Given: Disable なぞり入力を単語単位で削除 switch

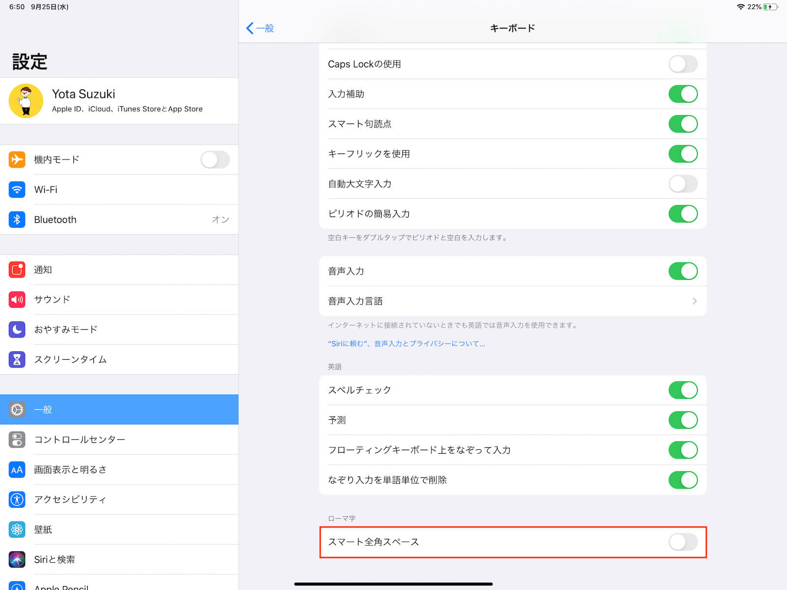Looking at the screenshot, I should 683,480.
